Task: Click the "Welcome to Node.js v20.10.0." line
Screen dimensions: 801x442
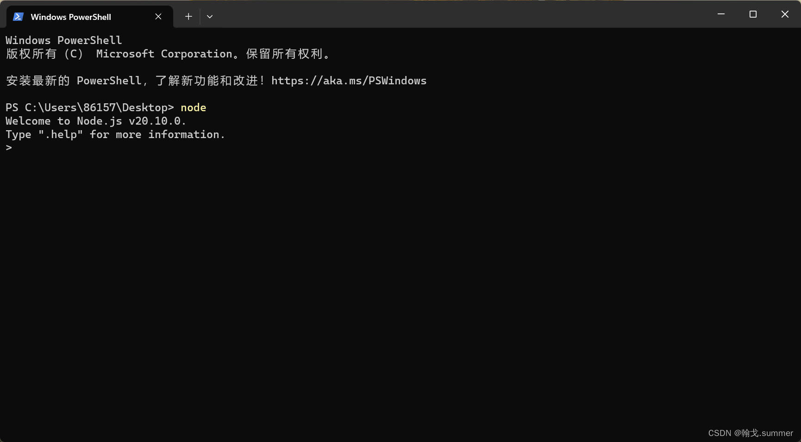Action: tap(95, 121)
